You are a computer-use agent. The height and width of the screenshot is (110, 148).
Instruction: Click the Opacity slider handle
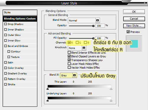[93, 26]
